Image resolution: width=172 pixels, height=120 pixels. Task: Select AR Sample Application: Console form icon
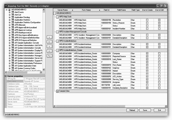click(13, 43)
